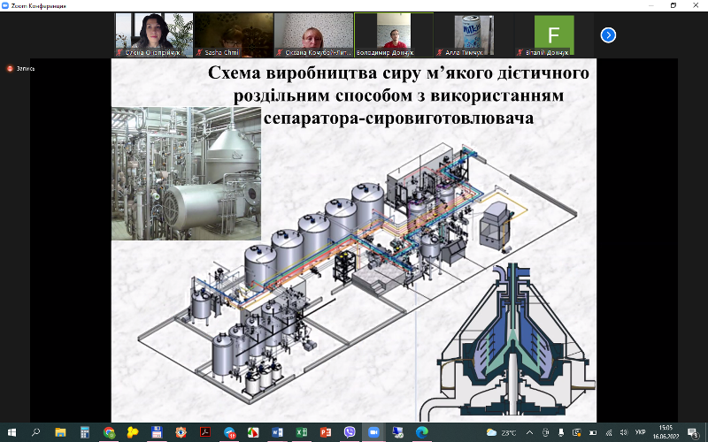The width and height of the screenshot is (708, 442).
Task: Expand hidden system tray icons
Action: (x=529, y=432)
